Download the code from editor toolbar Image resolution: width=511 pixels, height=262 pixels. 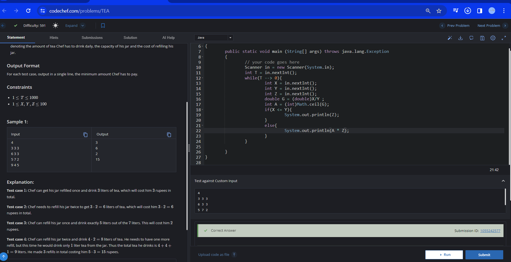pos(461,38)
